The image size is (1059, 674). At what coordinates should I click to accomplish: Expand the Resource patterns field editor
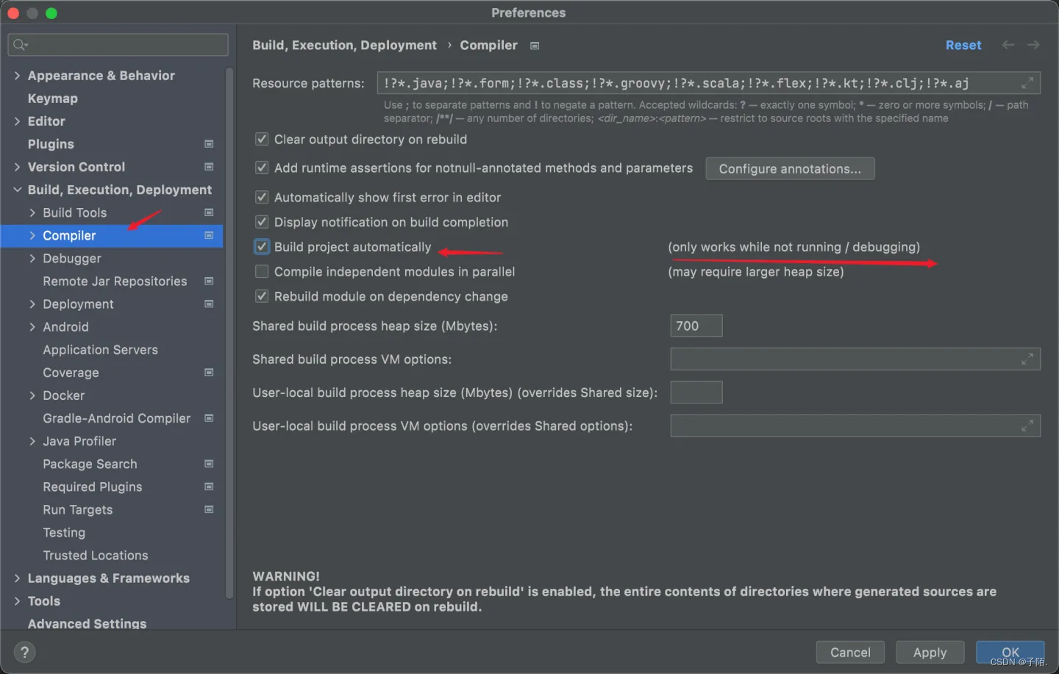pyautogui.click(x=1027, y=83)
